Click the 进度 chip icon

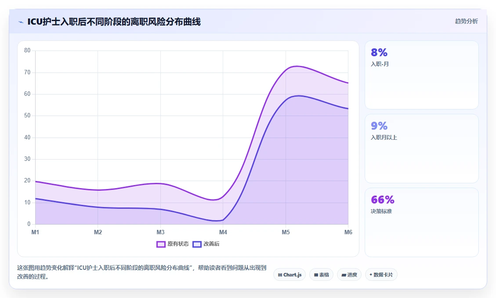click(x=344, y=275)
